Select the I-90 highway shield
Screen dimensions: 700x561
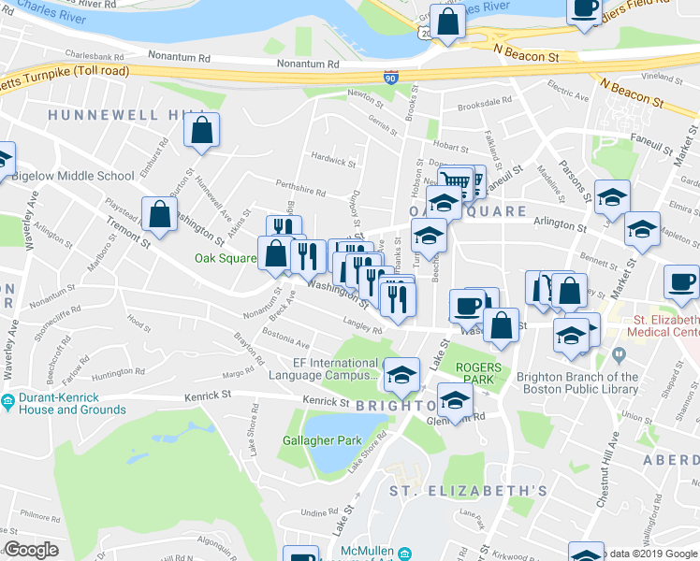tap(390, 78)
